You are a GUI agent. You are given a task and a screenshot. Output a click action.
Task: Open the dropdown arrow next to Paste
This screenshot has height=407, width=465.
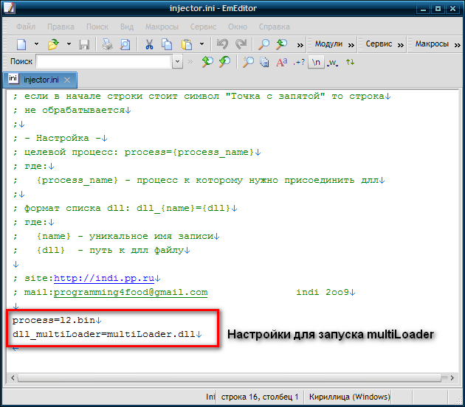[200, 44]
